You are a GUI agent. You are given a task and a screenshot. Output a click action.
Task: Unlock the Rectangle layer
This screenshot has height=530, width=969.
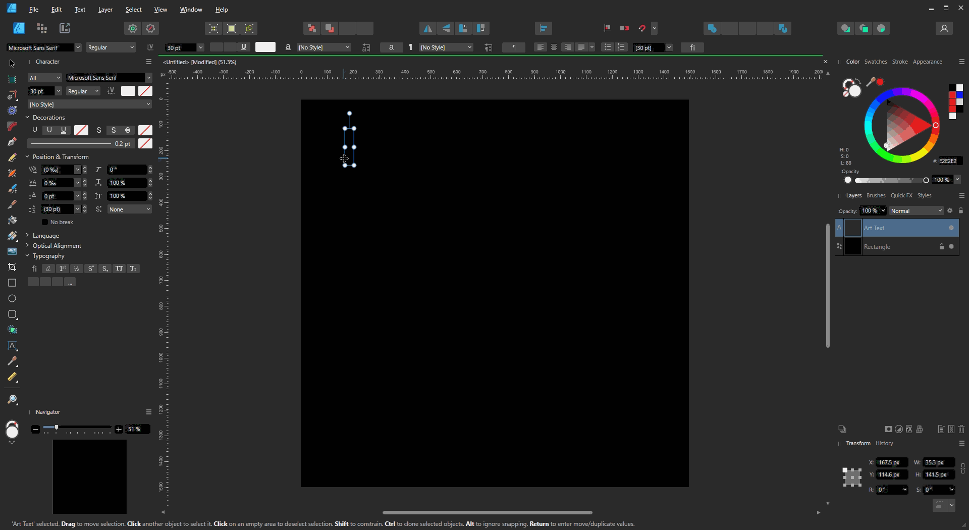coord(941,247)
